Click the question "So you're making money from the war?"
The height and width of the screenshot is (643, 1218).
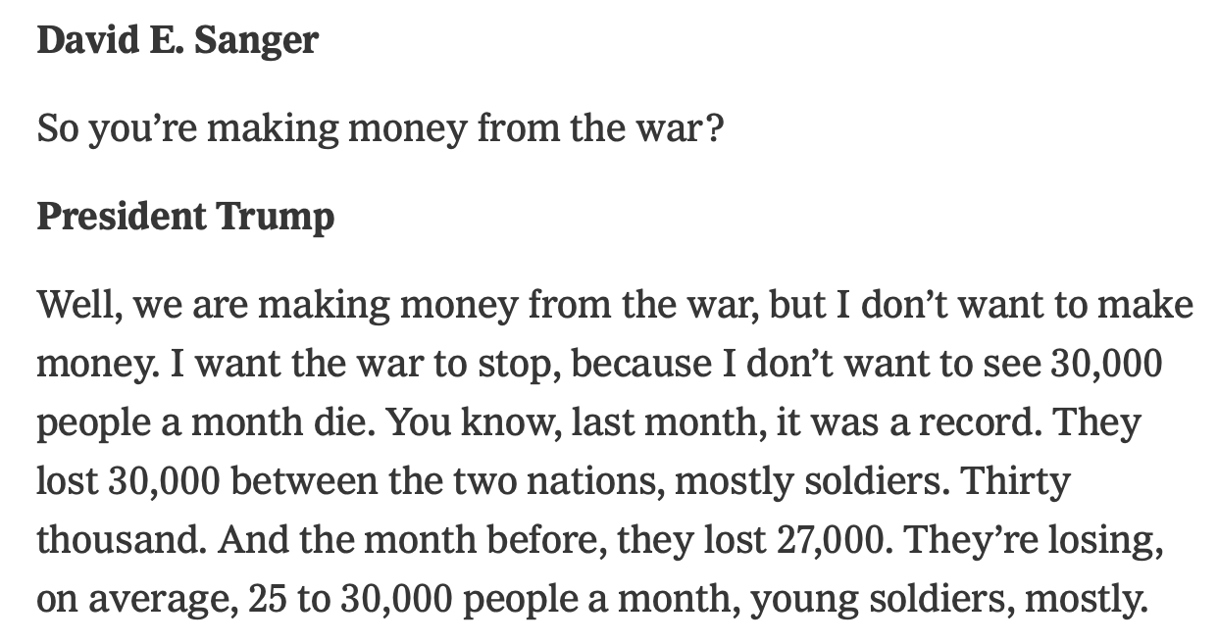381,128
